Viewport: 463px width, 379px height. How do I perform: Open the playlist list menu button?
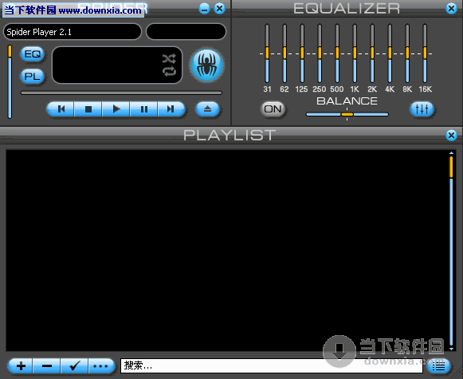coord(439,366)
